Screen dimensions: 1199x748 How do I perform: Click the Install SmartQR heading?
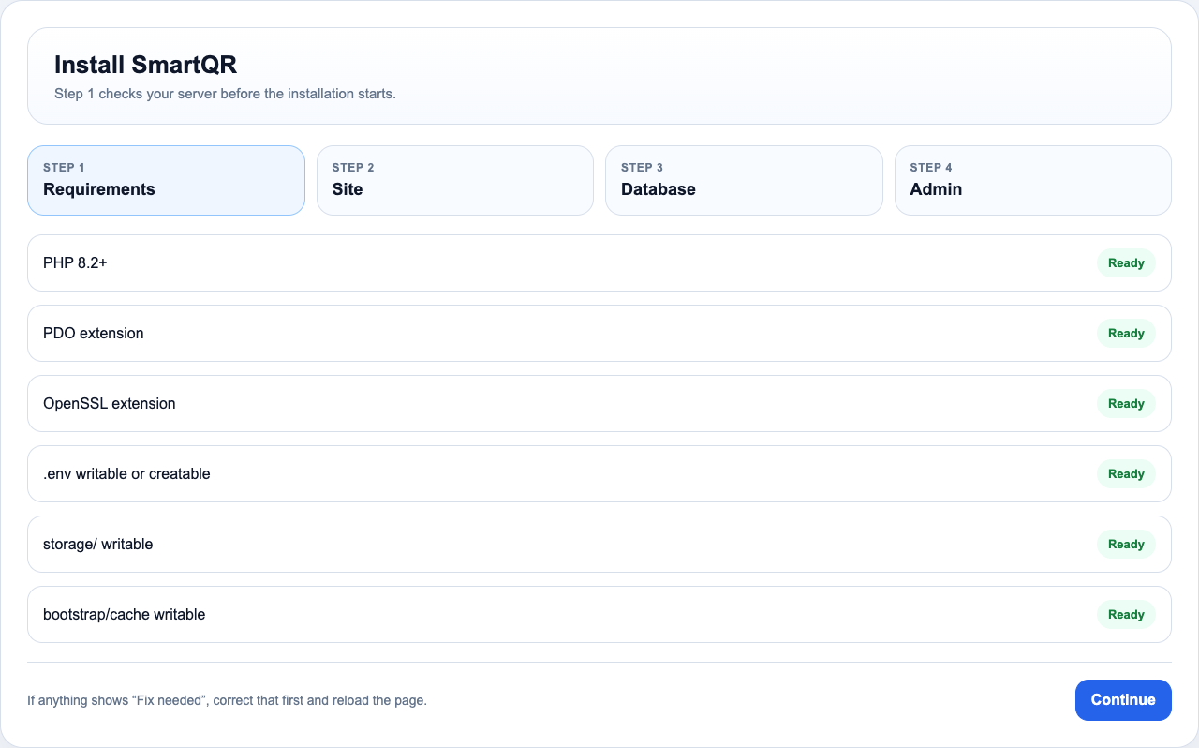(x=145, y=65)
